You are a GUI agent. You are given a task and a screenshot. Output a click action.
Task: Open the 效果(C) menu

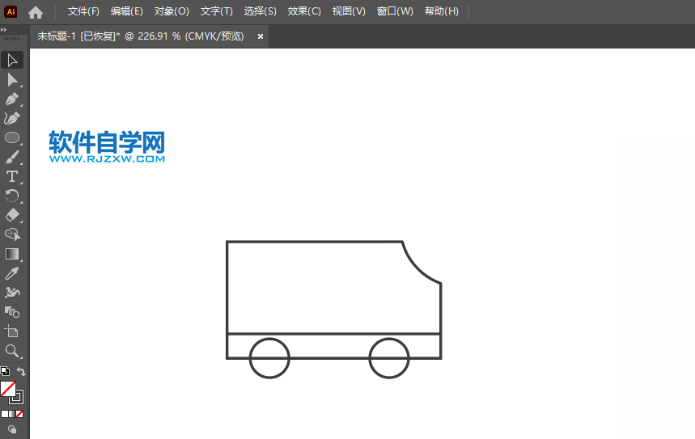tap(304, 11)
